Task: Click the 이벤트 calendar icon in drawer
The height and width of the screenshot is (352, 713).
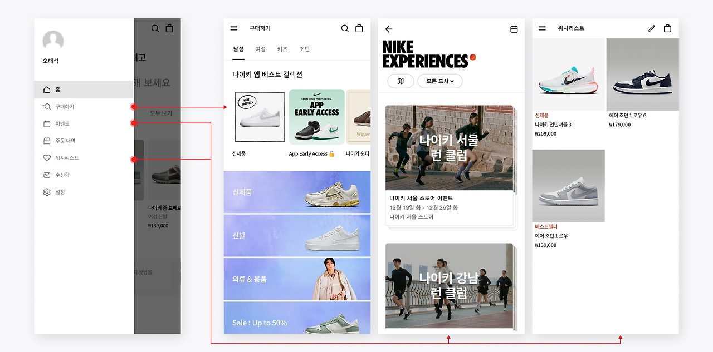Action: [x=47, y=123]
